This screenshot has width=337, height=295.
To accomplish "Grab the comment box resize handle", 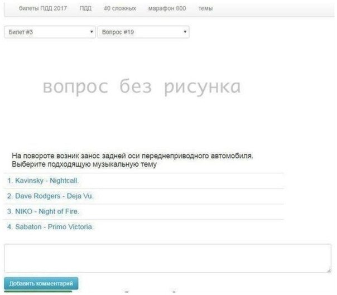I will click(329, 270).
